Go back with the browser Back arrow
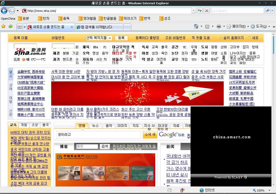 point(4,11)
